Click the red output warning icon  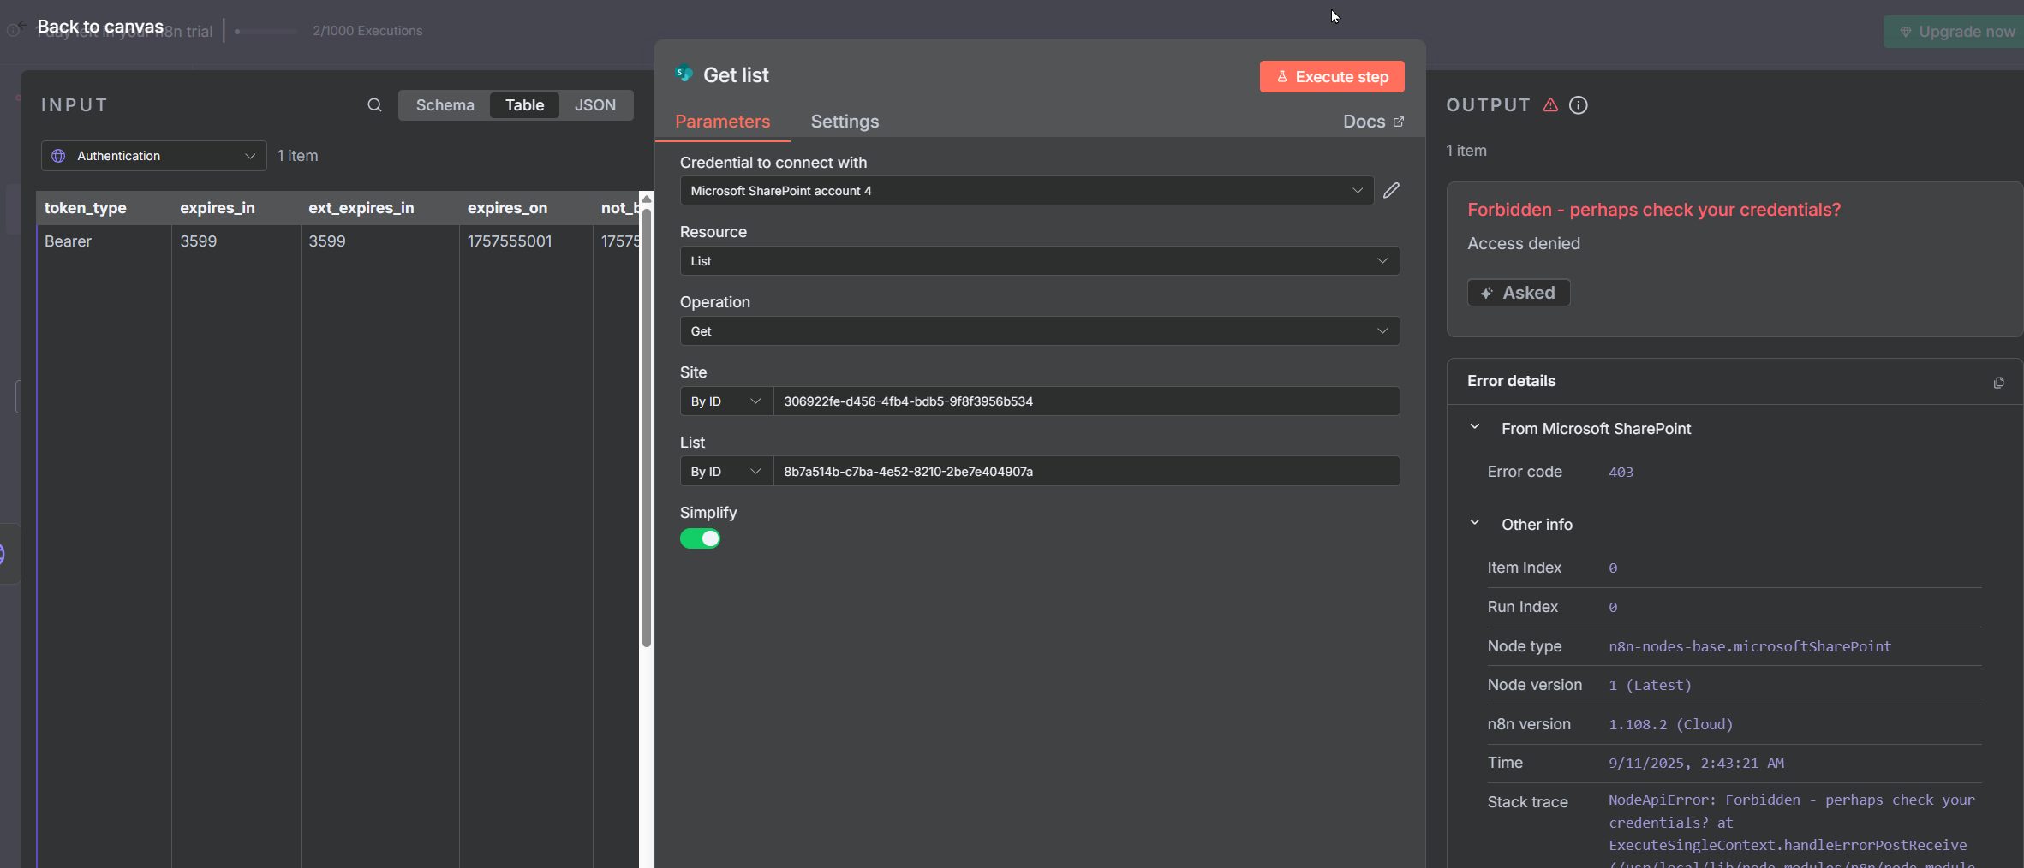point(1550,105)
